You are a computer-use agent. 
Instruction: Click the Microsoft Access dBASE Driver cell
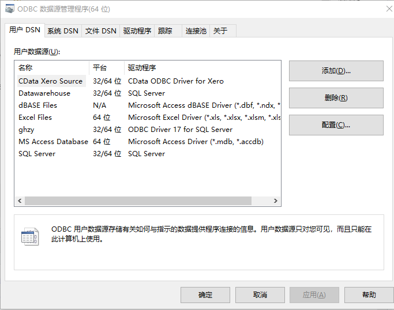point(204,105)
